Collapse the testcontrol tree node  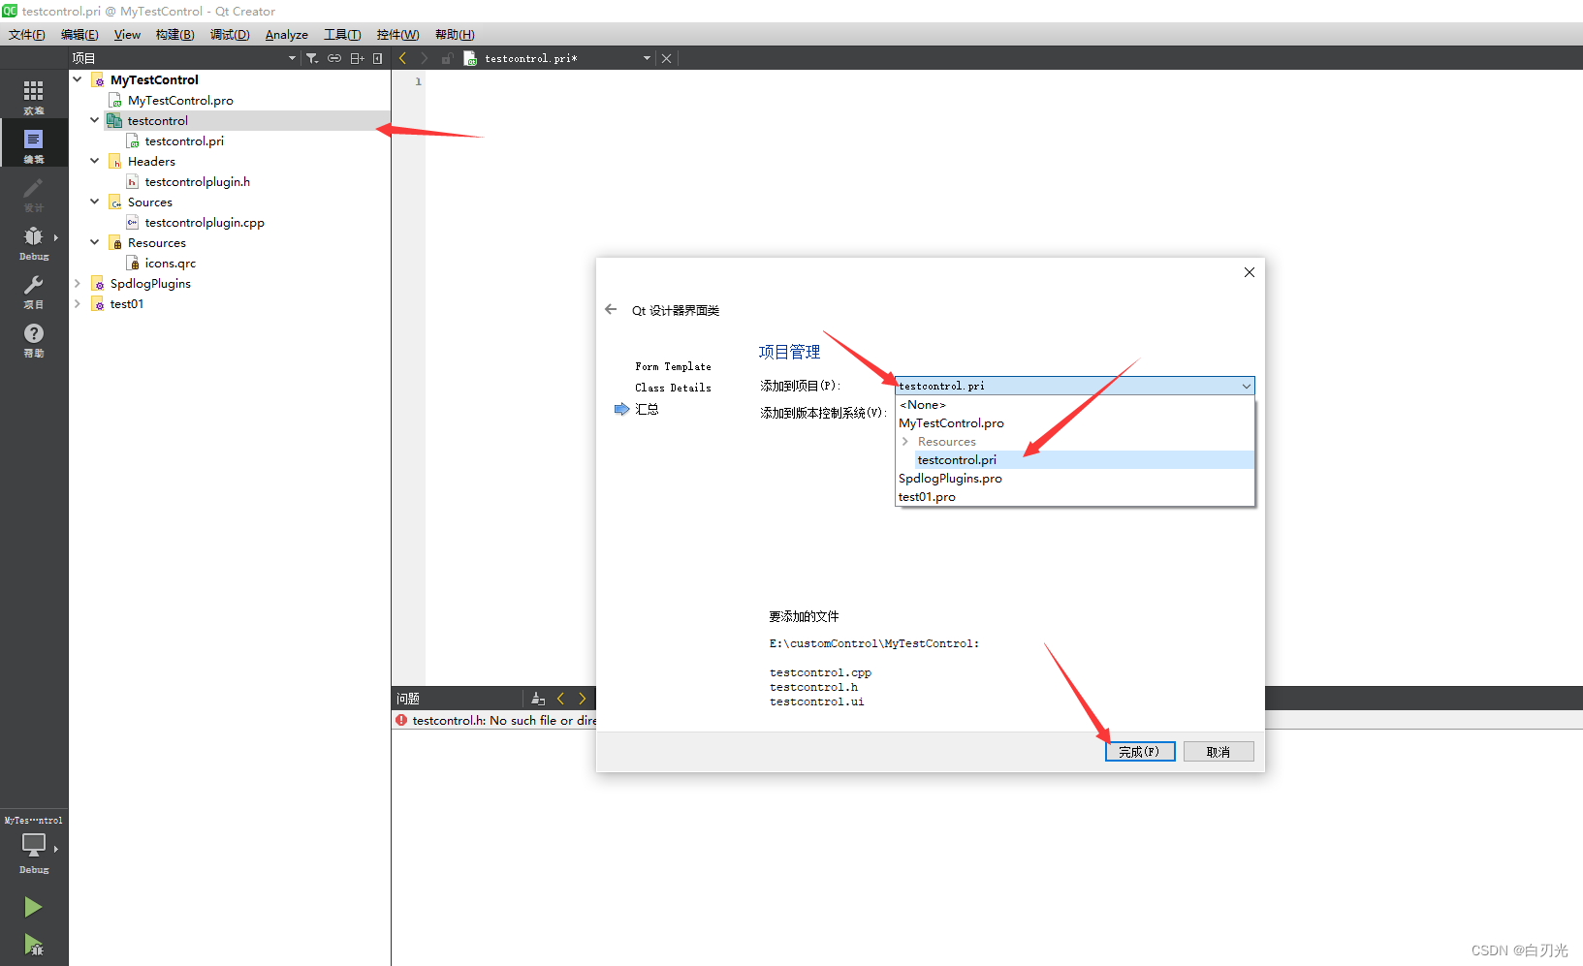[x=95, y=120]
